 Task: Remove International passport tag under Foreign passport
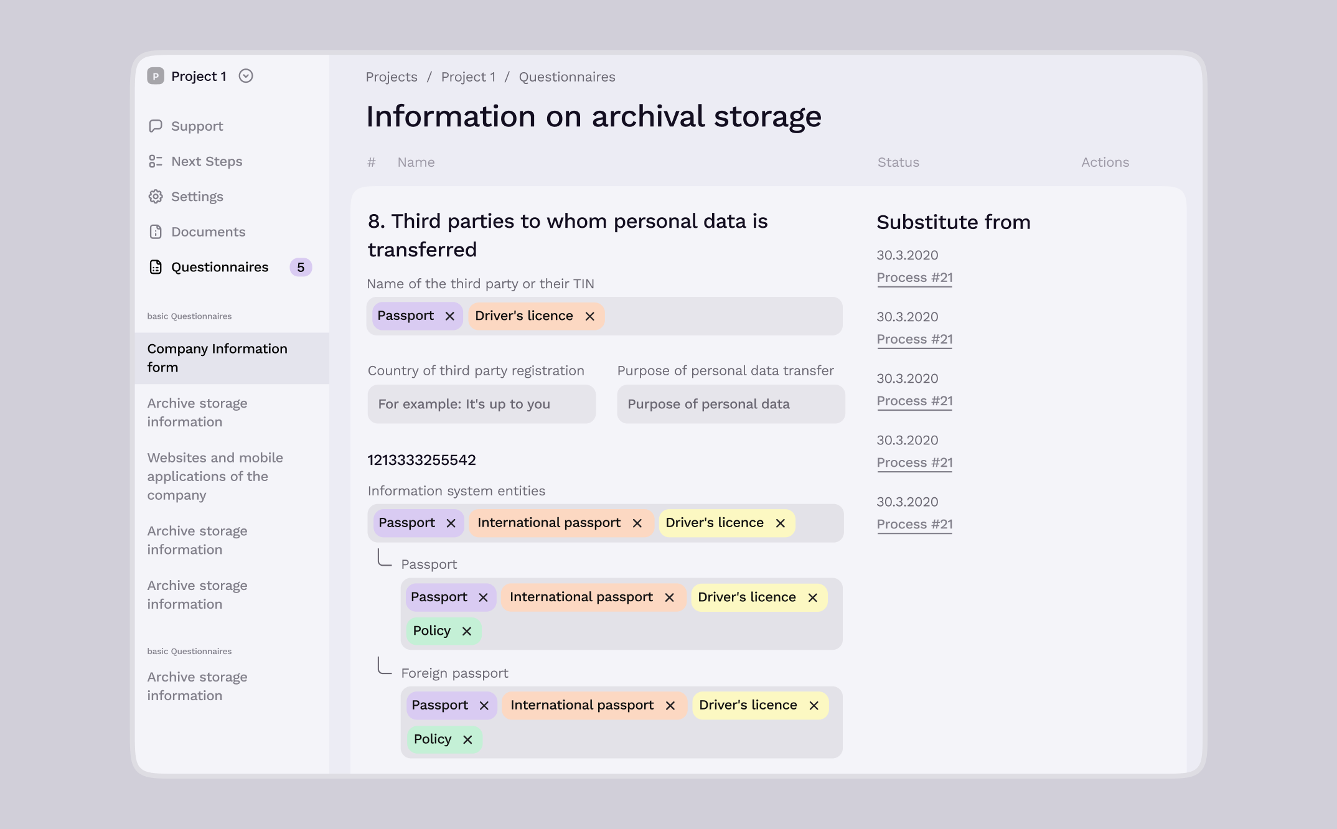(670, 706)
